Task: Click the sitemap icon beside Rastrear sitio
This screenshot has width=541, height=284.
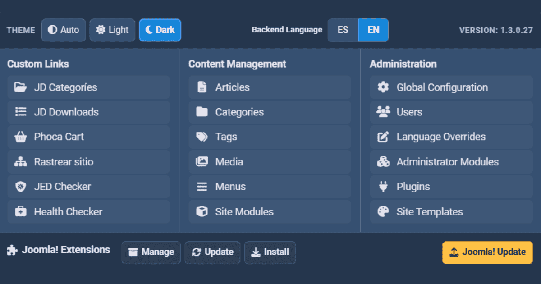Action: pos(21,162)
